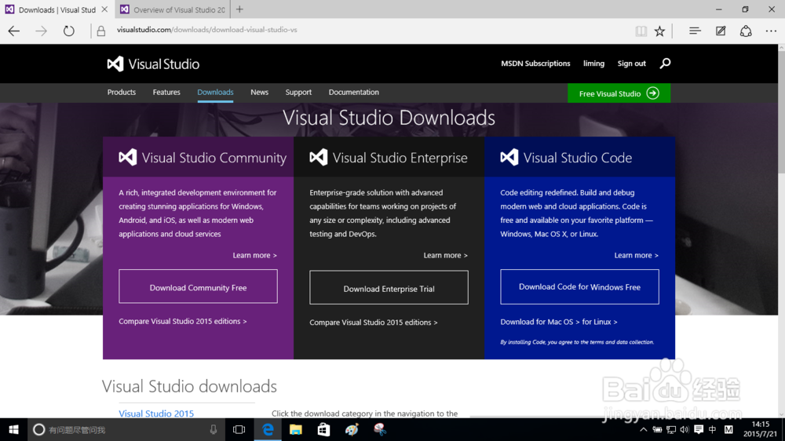
Task: Compare editions link under Enterprise card
Action: [373, 323]
